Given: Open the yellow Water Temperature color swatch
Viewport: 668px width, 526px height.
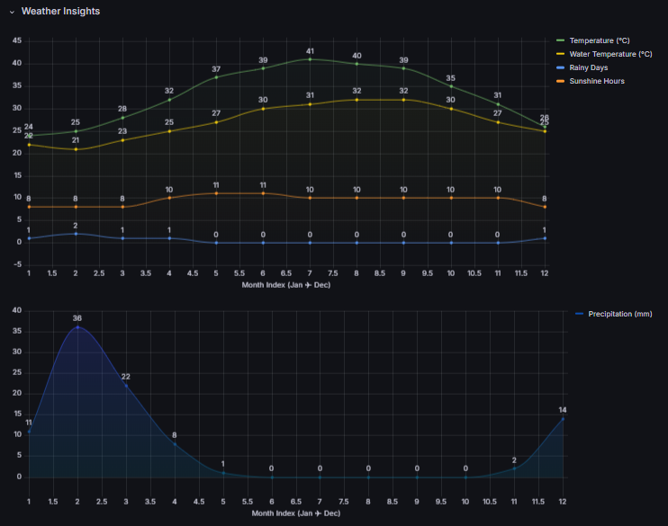Looking at the screenshot, I should (x=561, y=54).
